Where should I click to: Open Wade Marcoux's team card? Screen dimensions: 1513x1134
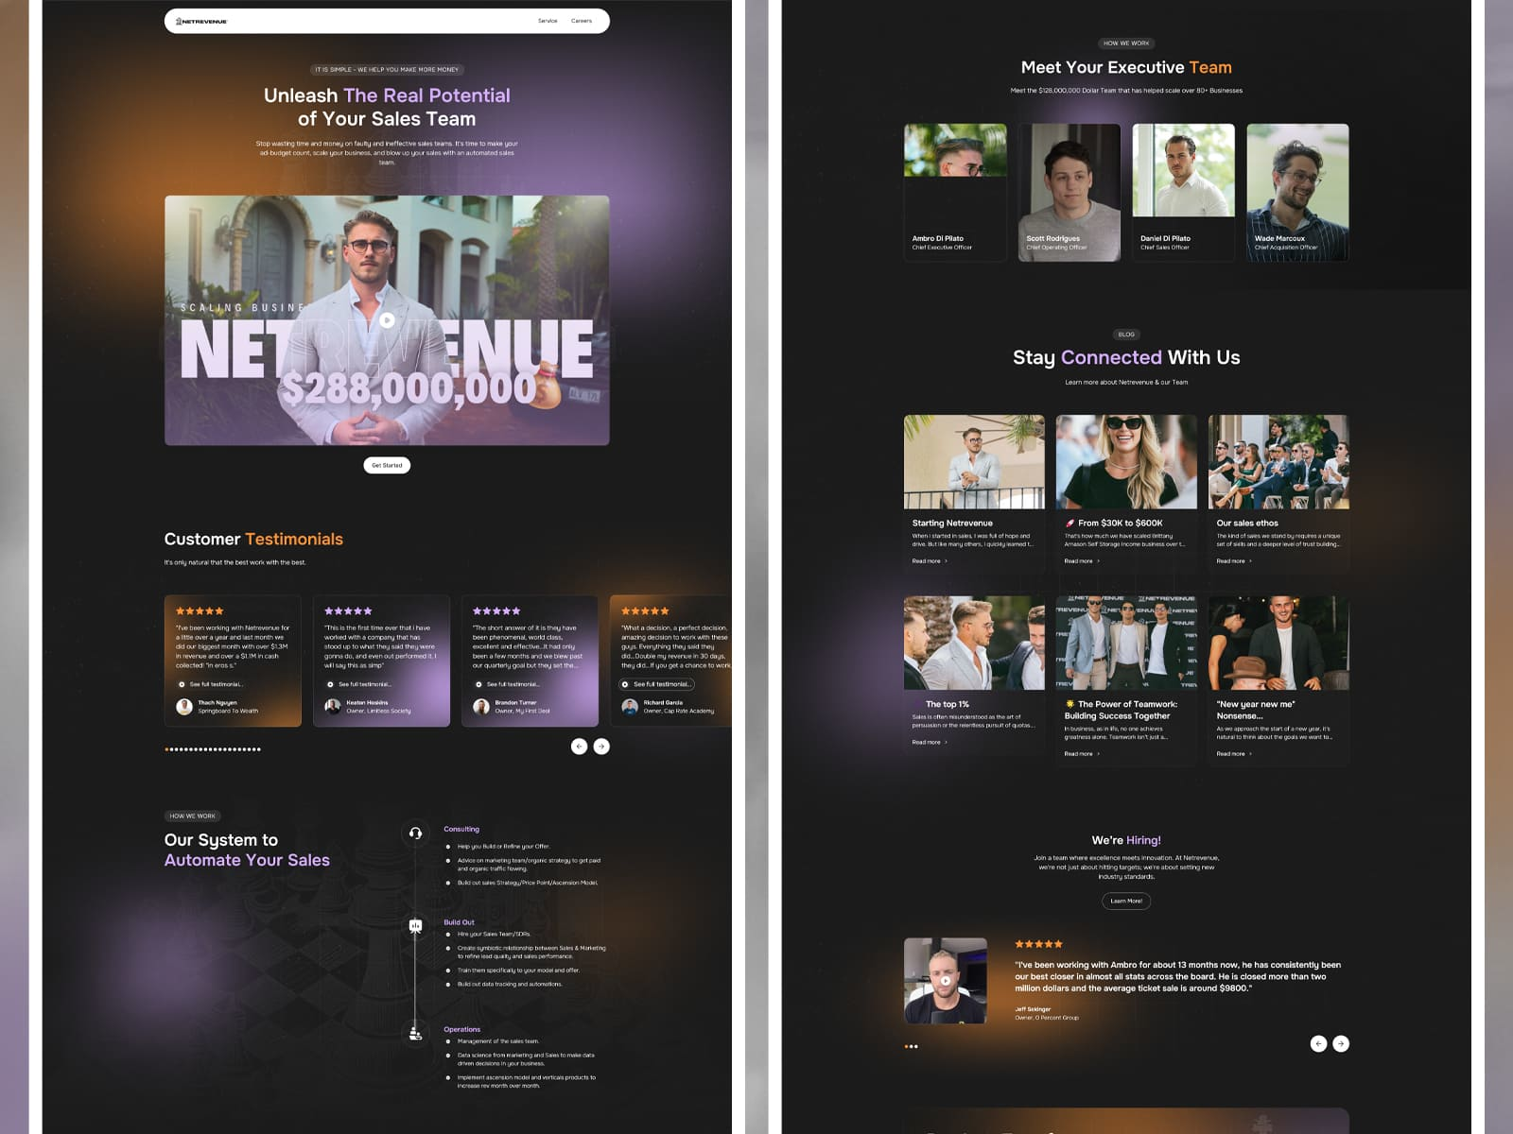[1298, 193]
